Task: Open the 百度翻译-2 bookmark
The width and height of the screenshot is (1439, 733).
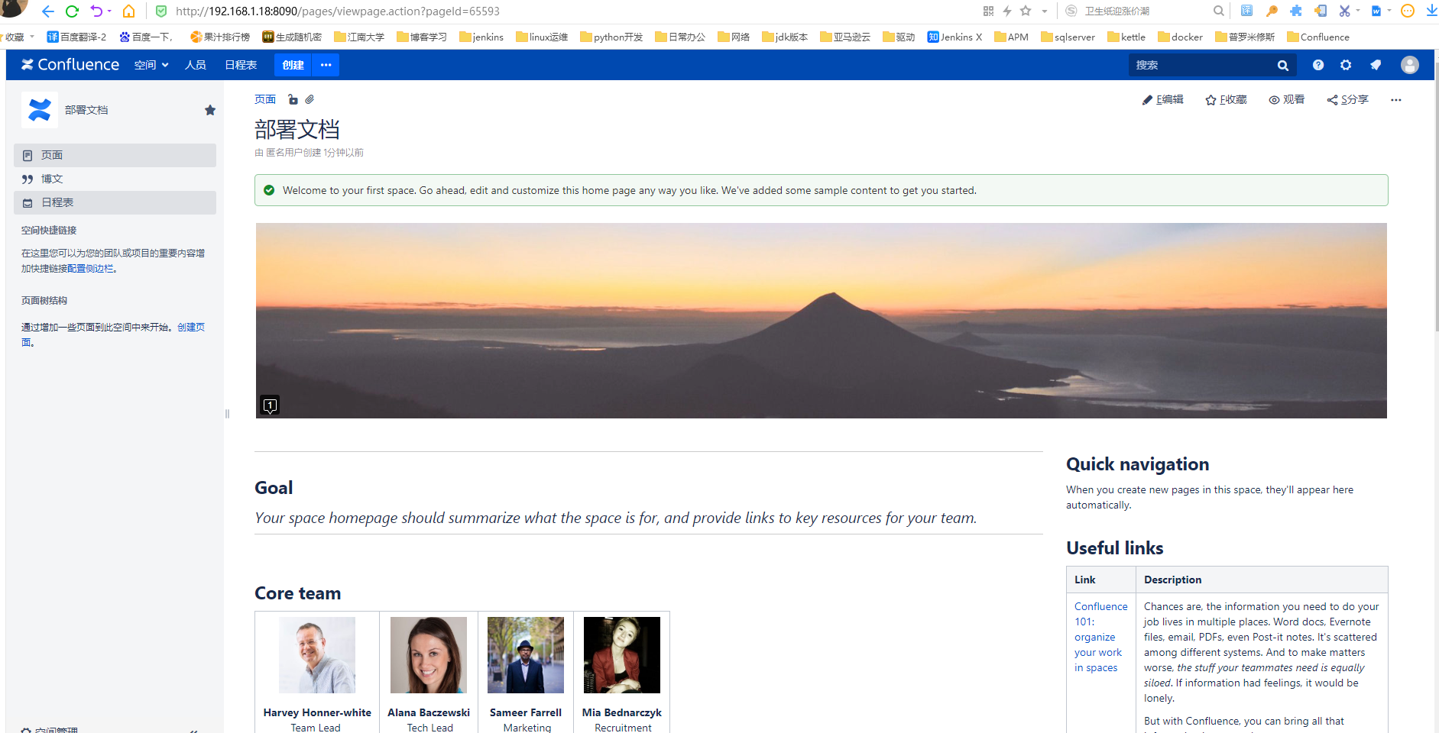Action: point(76,37)
